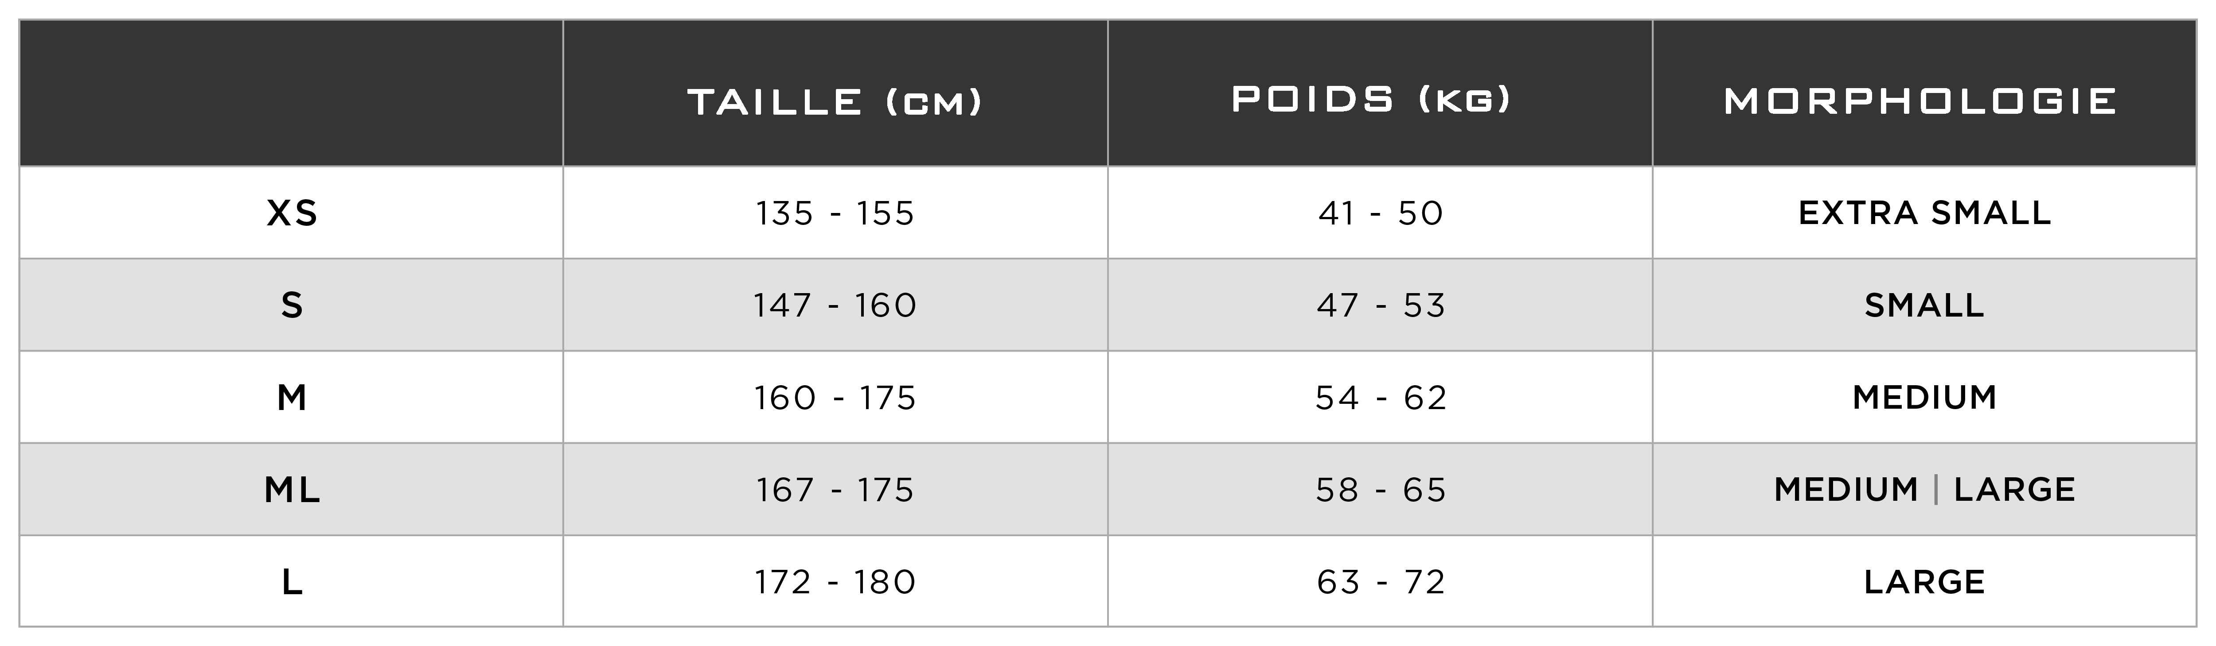Screen dimensions: 2216x646
Task: Select the L size row label
Action: [x=292, y=581]
